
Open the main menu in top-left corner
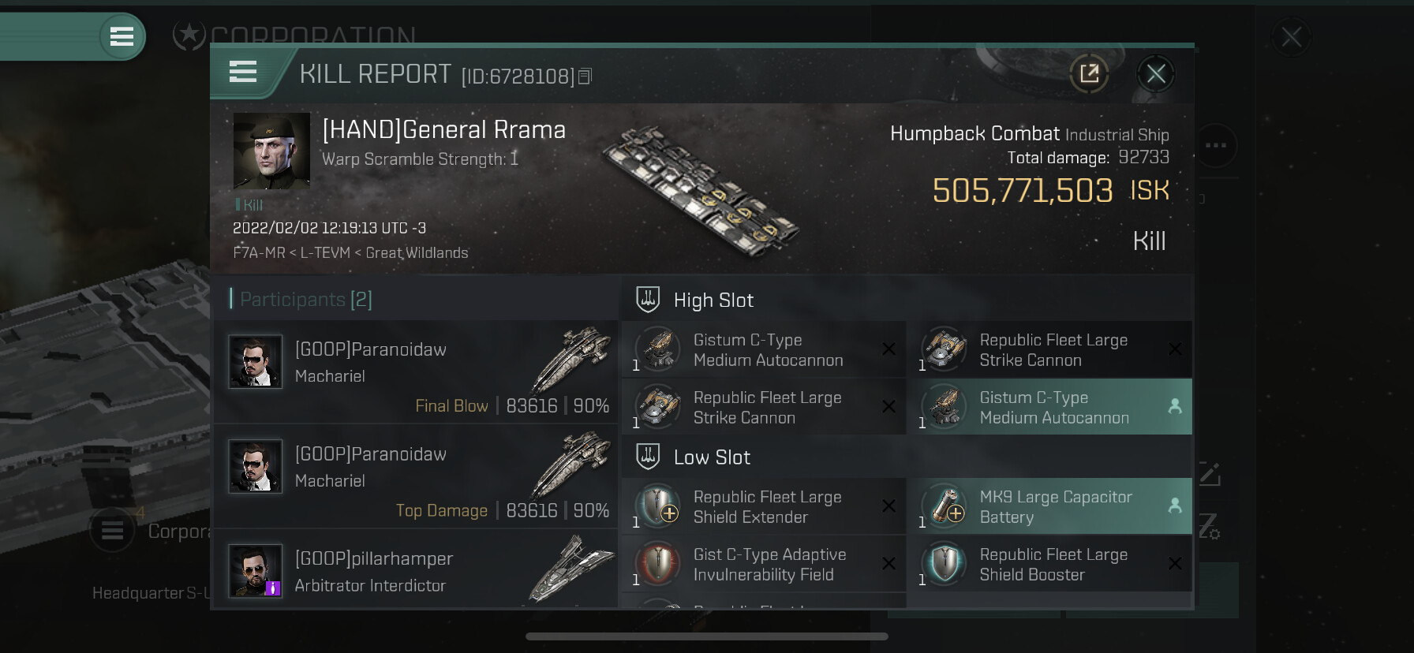coord(122,36)
